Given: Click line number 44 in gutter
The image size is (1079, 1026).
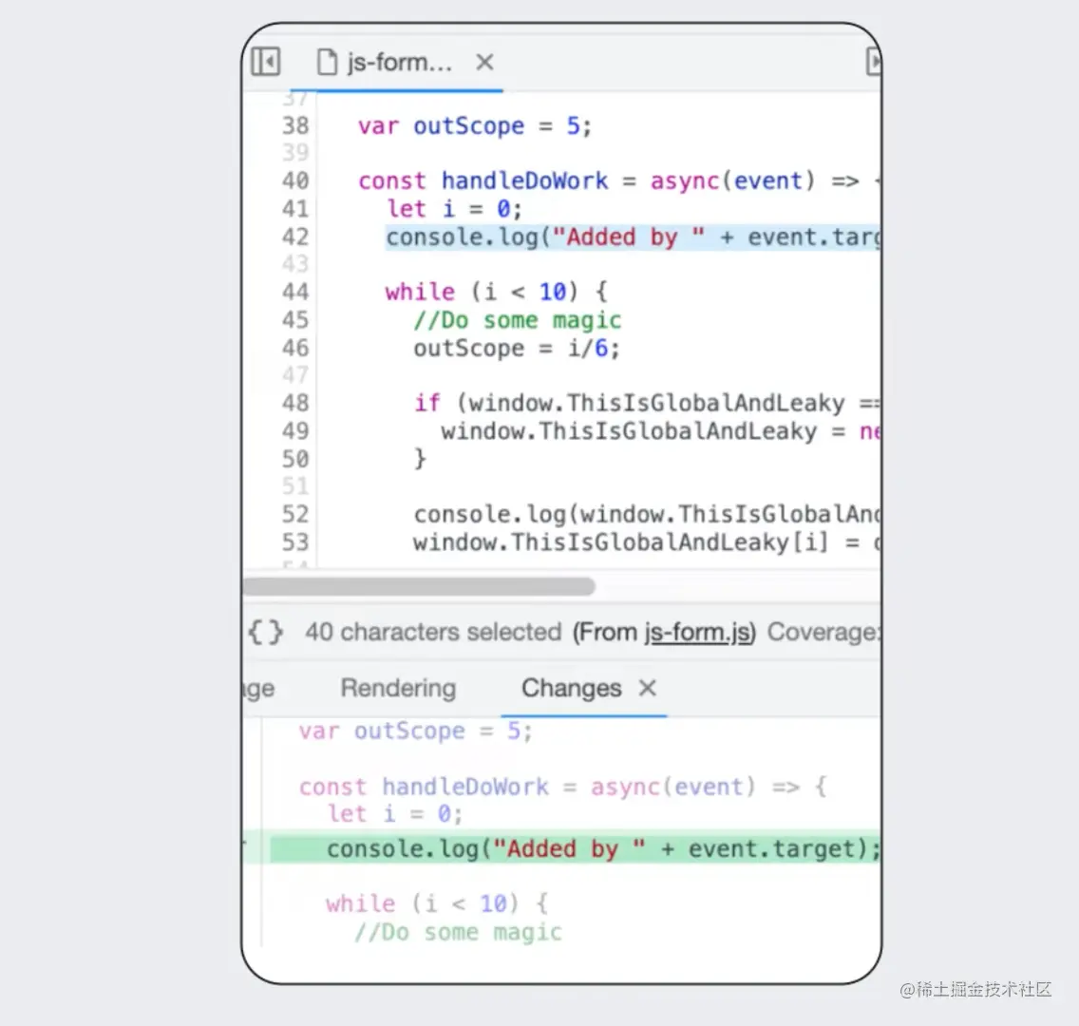Looking at the screenshot, I should click(295, 291).
